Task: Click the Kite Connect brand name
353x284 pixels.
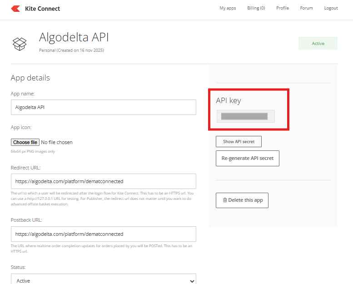Action: pyautogui.click(x=43, y=9)
